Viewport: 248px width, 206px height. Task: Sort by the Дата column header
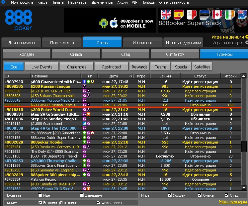(116, 76)
